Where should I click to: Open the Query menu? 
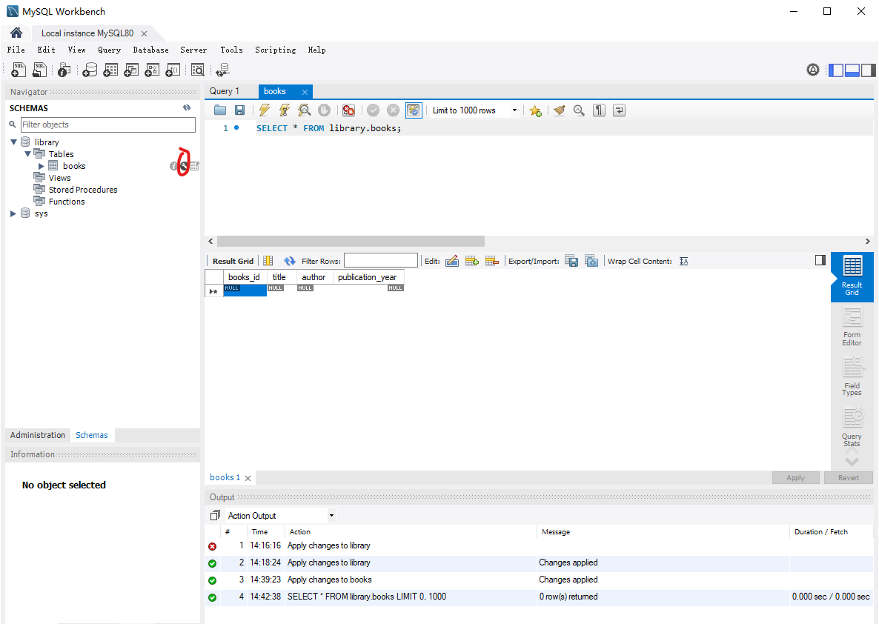pos(109,50)
